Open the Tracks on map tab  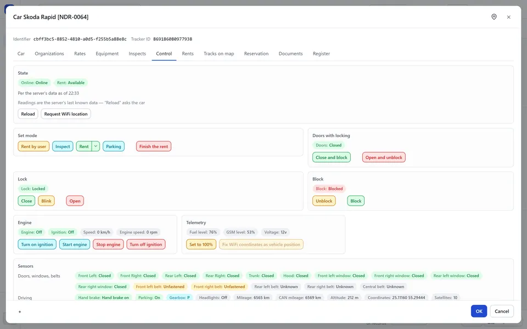pos(219,54)
